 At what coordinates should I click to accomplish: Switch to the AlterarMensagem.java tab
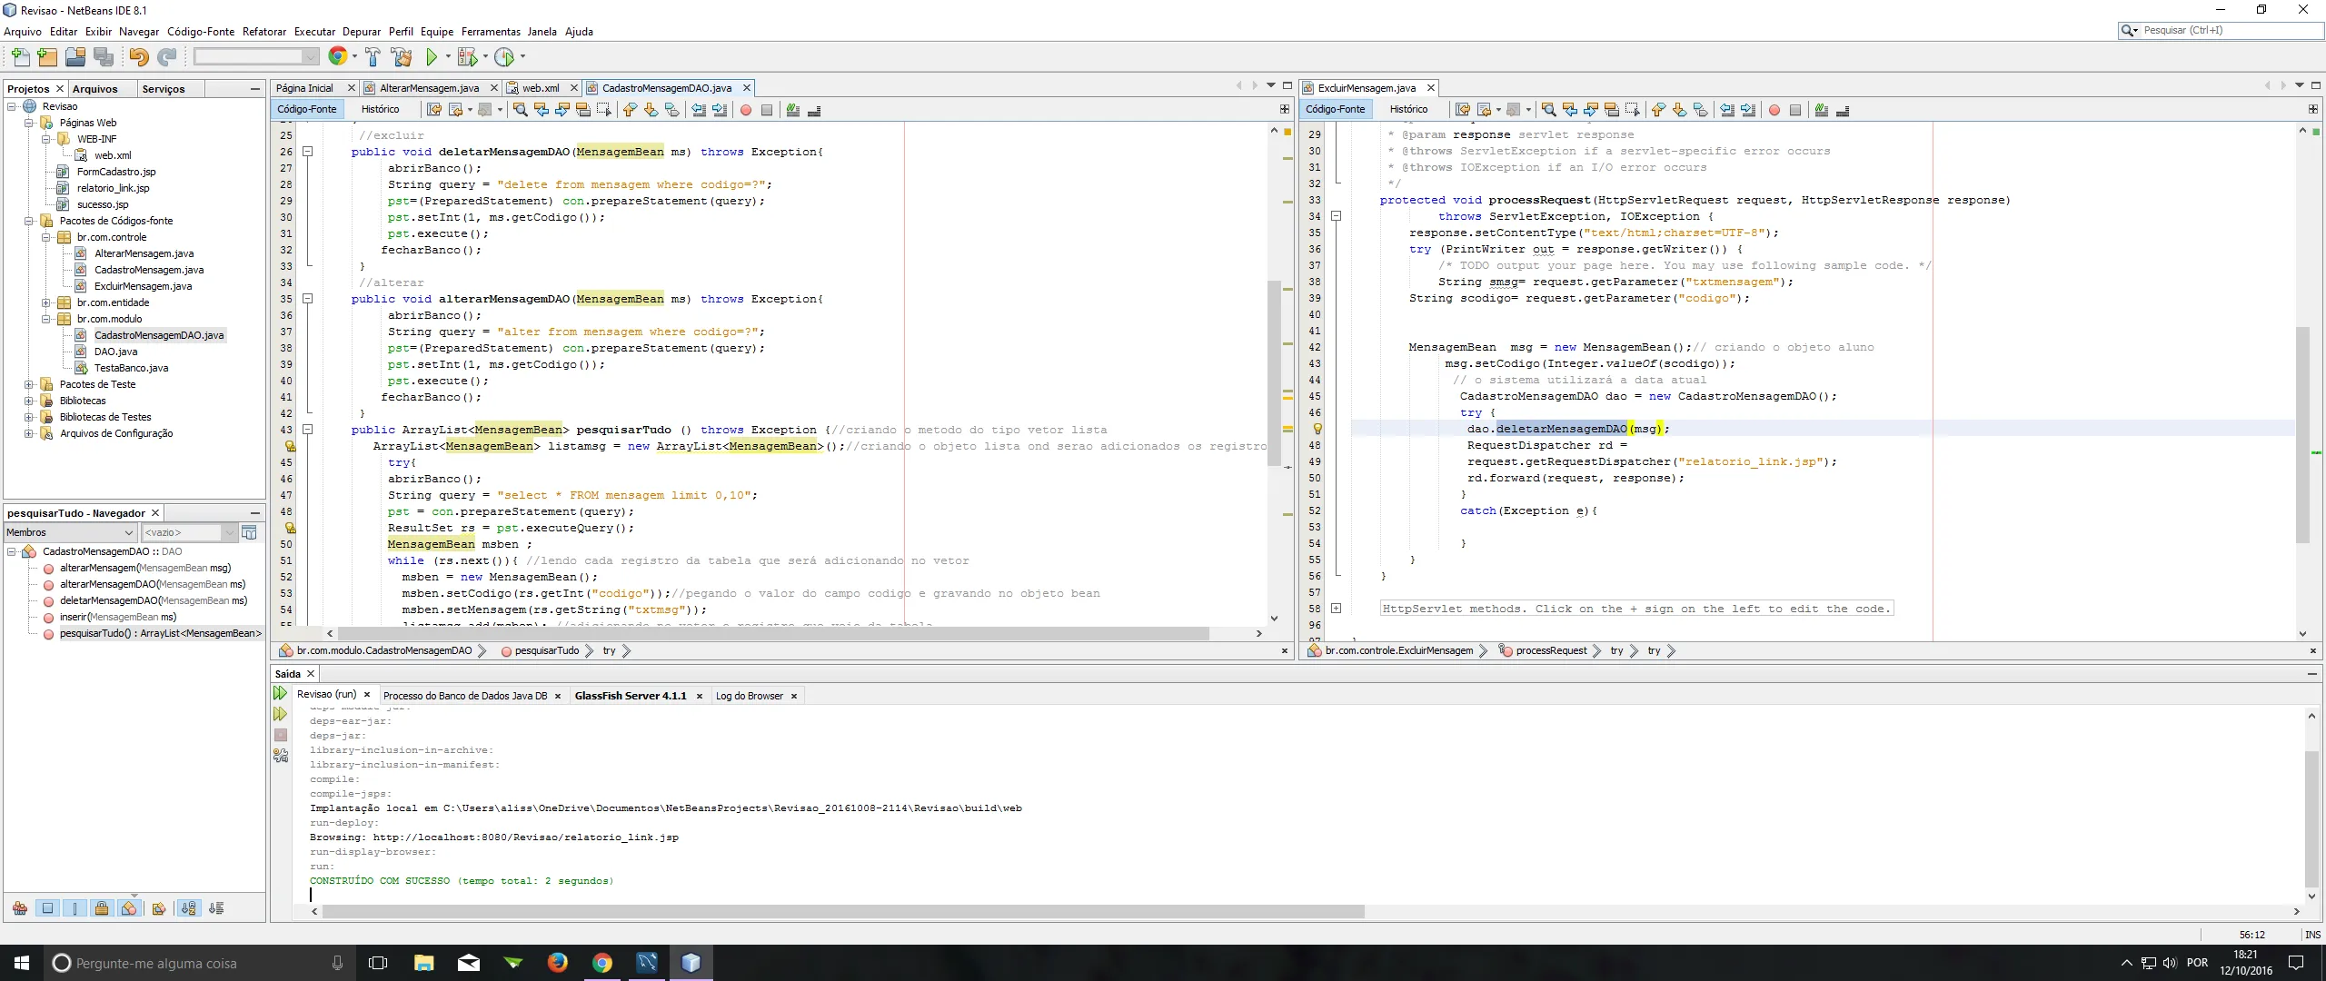428,88
